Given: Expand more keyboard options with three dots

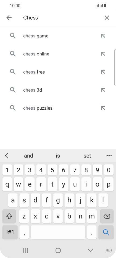Looking at the screenshot, I should point(109,156).
